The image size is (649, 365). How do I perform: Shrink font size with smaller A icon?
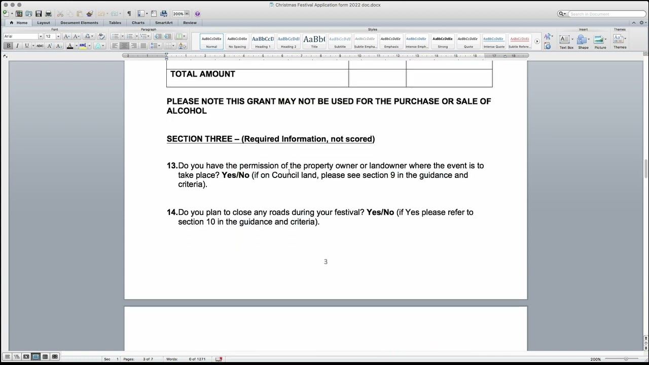coord(76,36)
